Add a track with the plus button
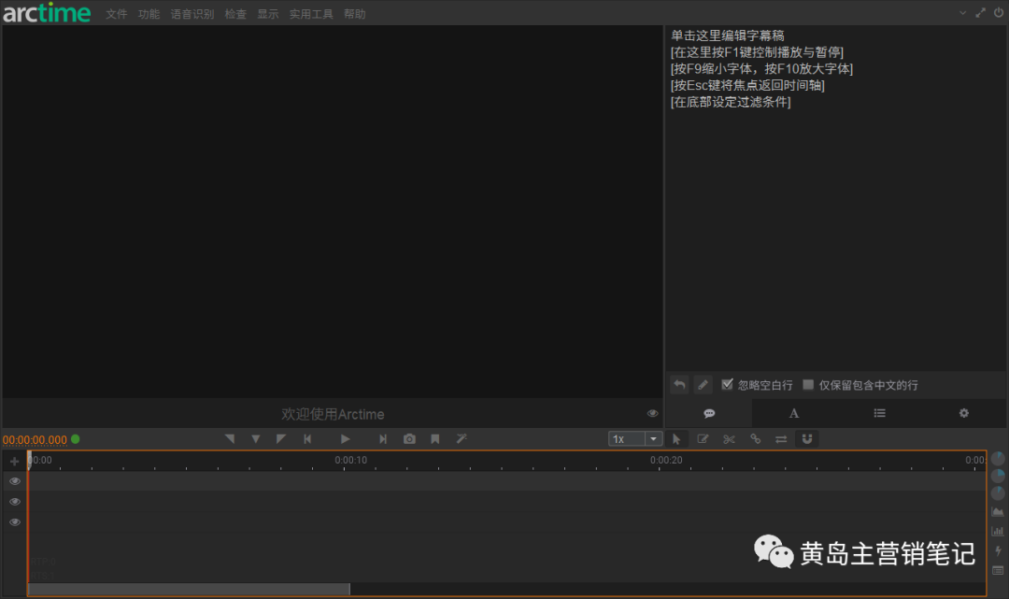 tap(14, 462)
